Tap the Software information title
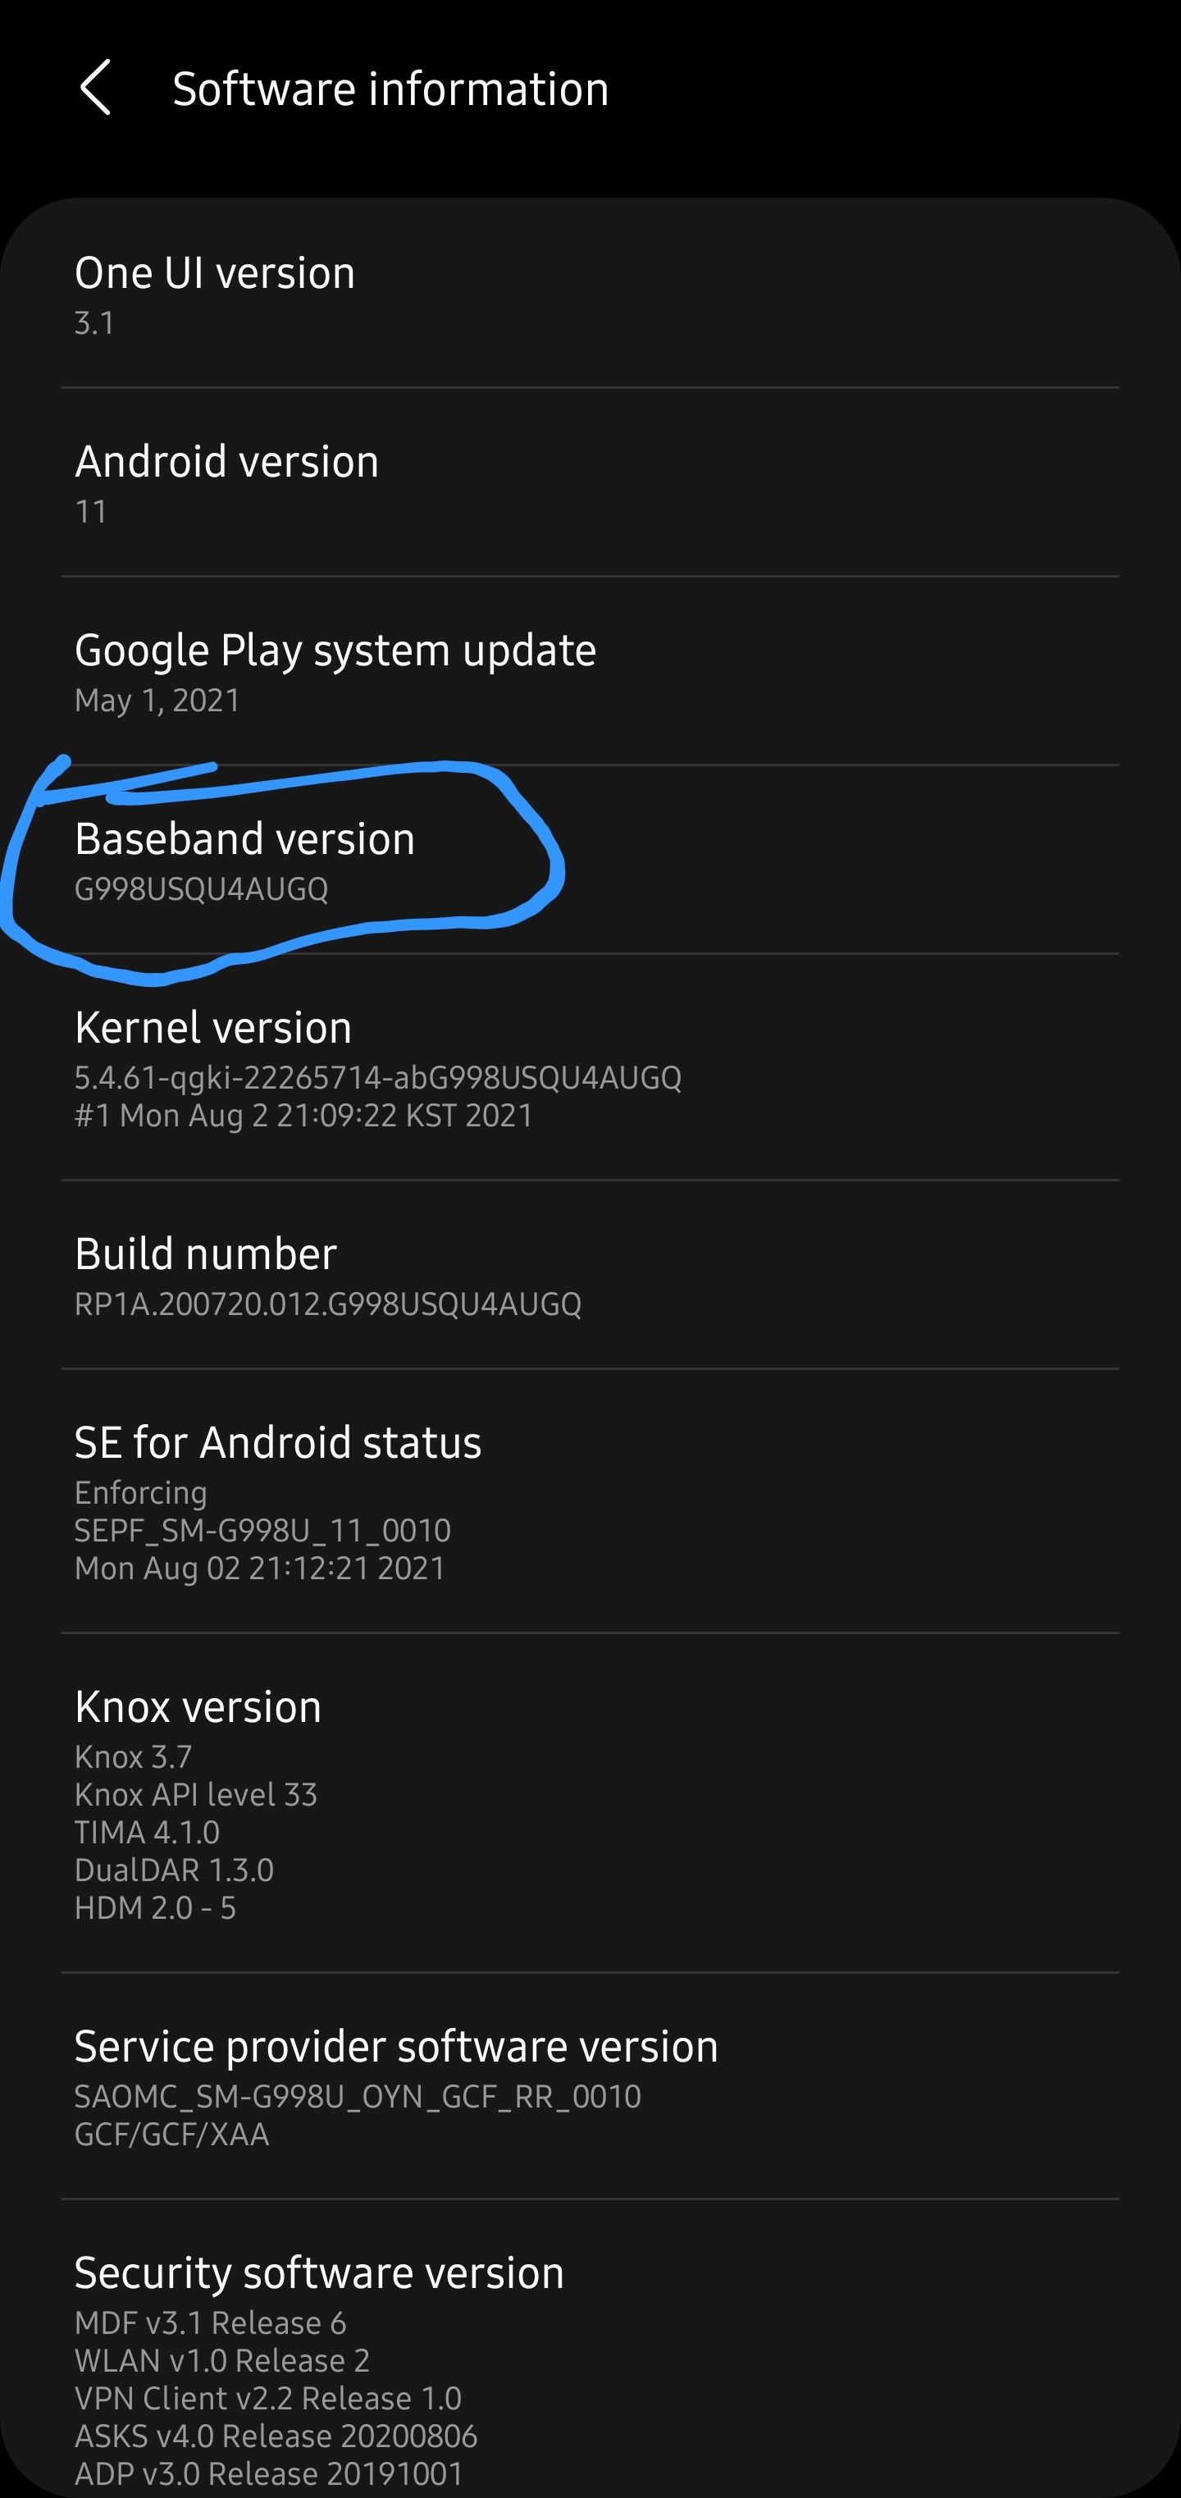This screenshot has width=1181, height=2498. click(x=390, y=89)
